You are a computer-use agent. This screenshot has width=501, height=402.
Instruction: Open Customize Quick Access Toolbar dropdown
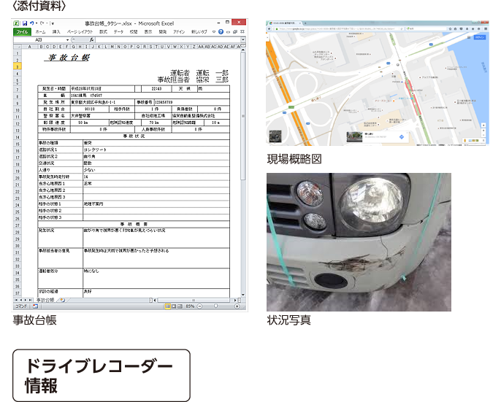pyautogui.click(x=53, y=23)
